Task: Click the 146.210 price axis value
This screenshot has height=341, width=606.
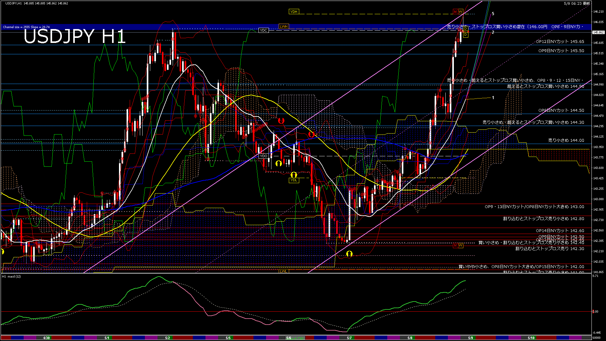Action: point(598,12)
